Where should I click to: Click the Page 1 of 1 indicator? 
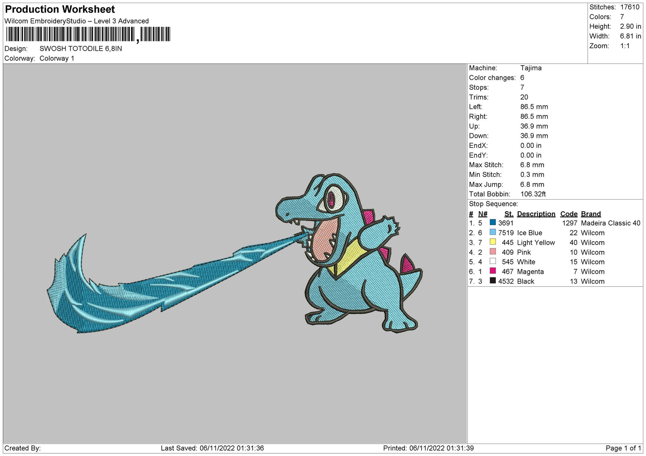(623, 448)
